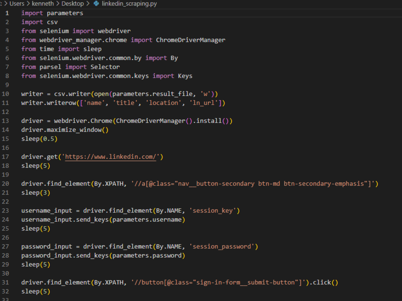Place cursor on 'import parameters' text
This screenshot has height=301, width=402.
[x=52, y=13]
